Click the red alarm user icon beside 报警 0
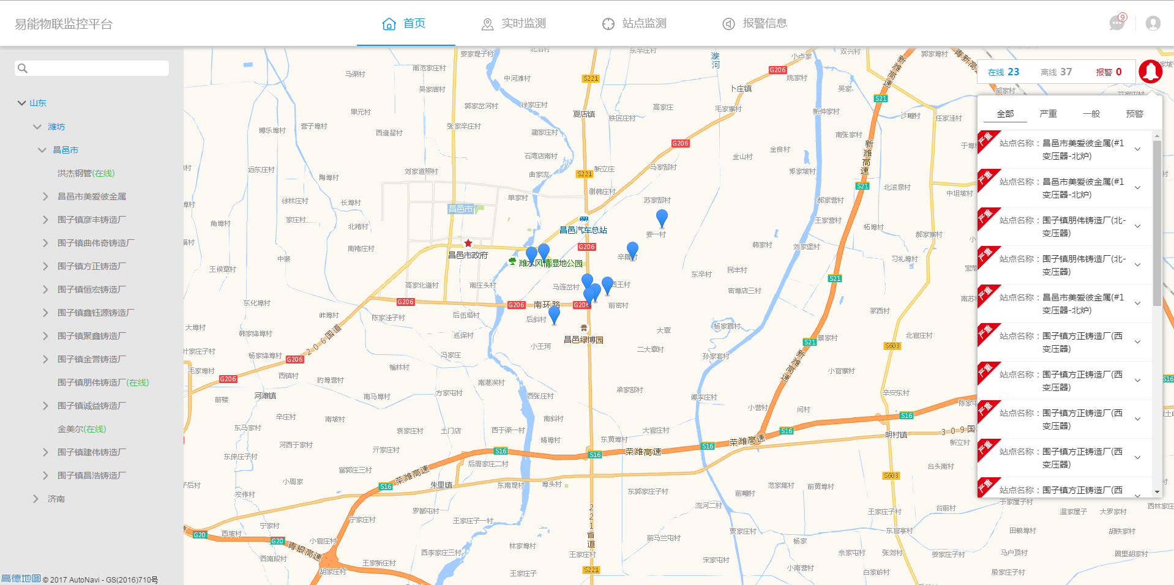Screen dimensions: 1174x585 (x=1150, y=71)
